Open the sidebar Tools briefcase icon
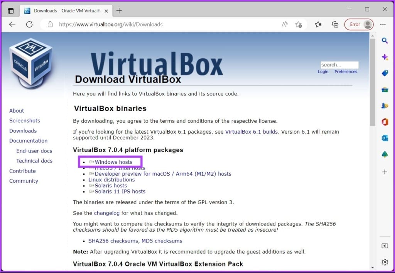This screenshot has height=273, width=395. tap(385, 90)
